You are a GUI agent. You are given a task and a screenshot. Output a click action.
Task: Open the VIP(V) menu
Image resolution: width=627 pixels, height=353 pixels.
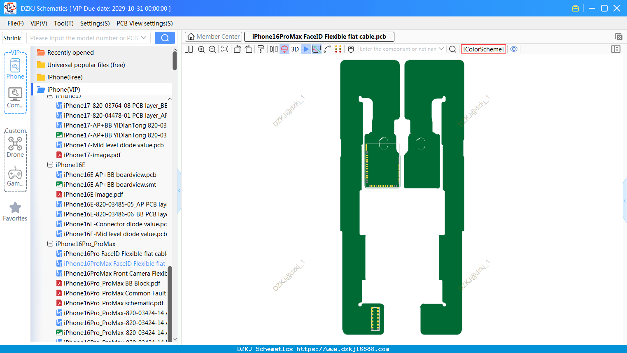pos(39,23)
